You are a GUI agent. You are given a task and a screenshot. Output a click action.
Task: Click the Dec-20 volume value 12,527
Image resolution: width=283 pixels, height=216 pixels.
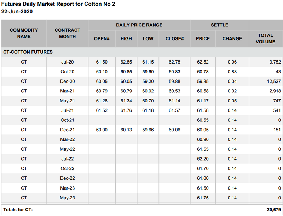point(272,82)
